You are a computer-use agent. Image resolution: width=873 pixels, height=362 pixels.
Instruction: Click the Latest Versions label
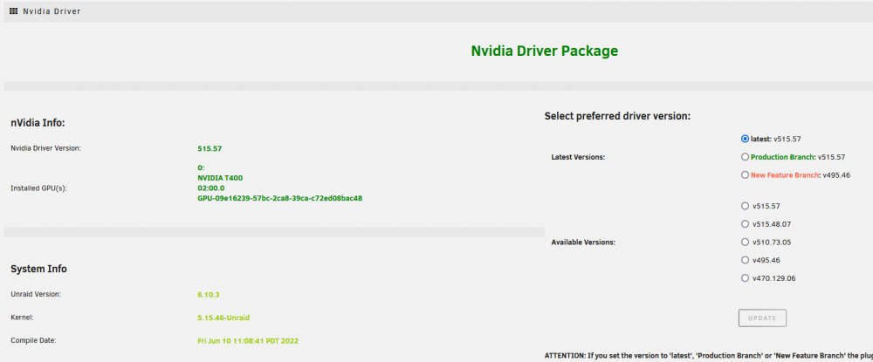(x=578, y=157)
